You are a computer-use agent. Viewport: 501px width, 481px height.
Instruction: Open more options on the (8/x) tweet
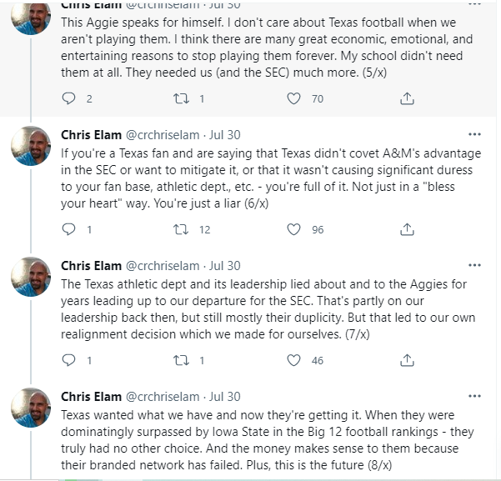[474, 396]
